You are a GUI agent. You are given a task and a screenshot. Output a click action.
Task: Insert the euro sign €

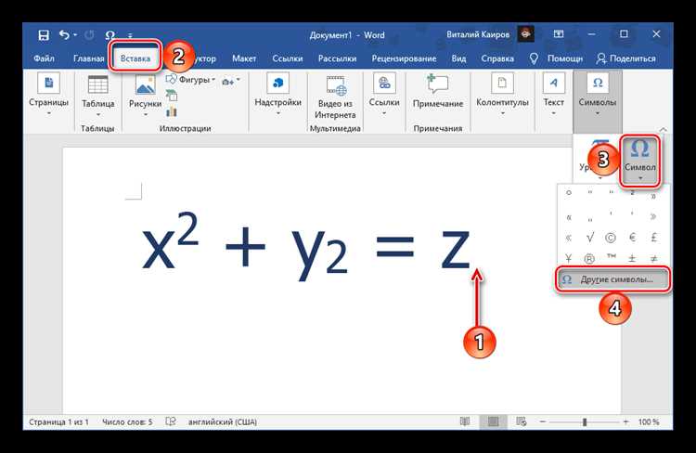point(633,238)
